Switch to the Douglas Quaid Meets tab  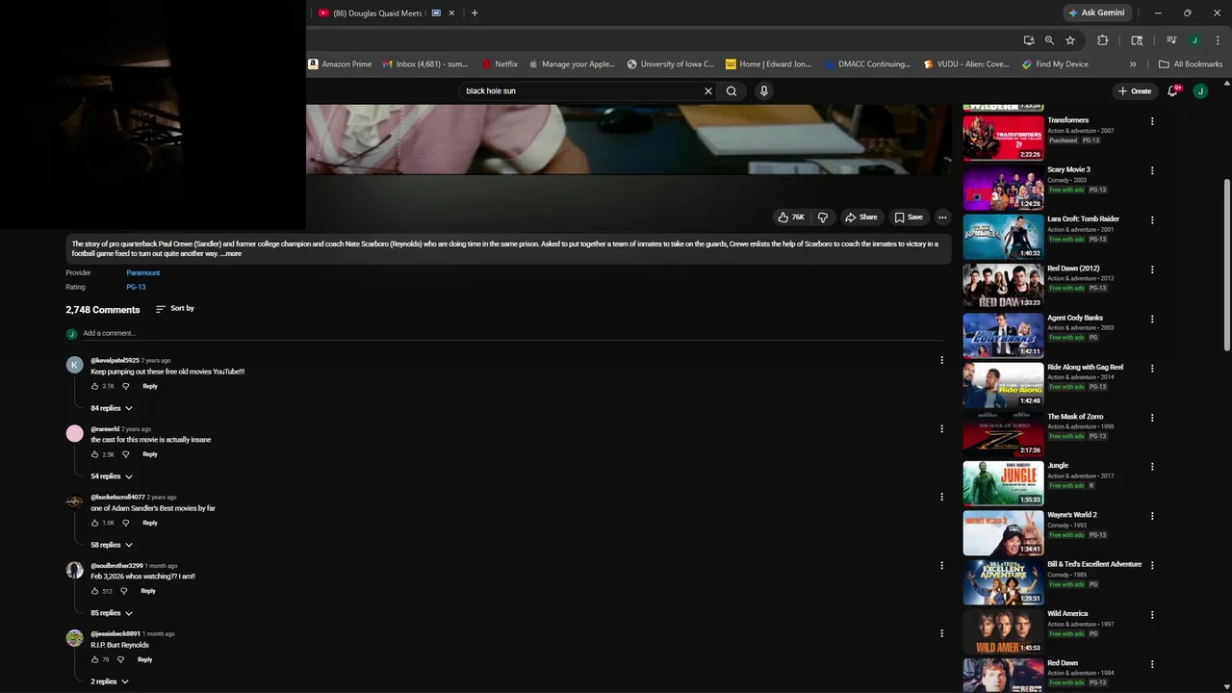coord(376,13)
